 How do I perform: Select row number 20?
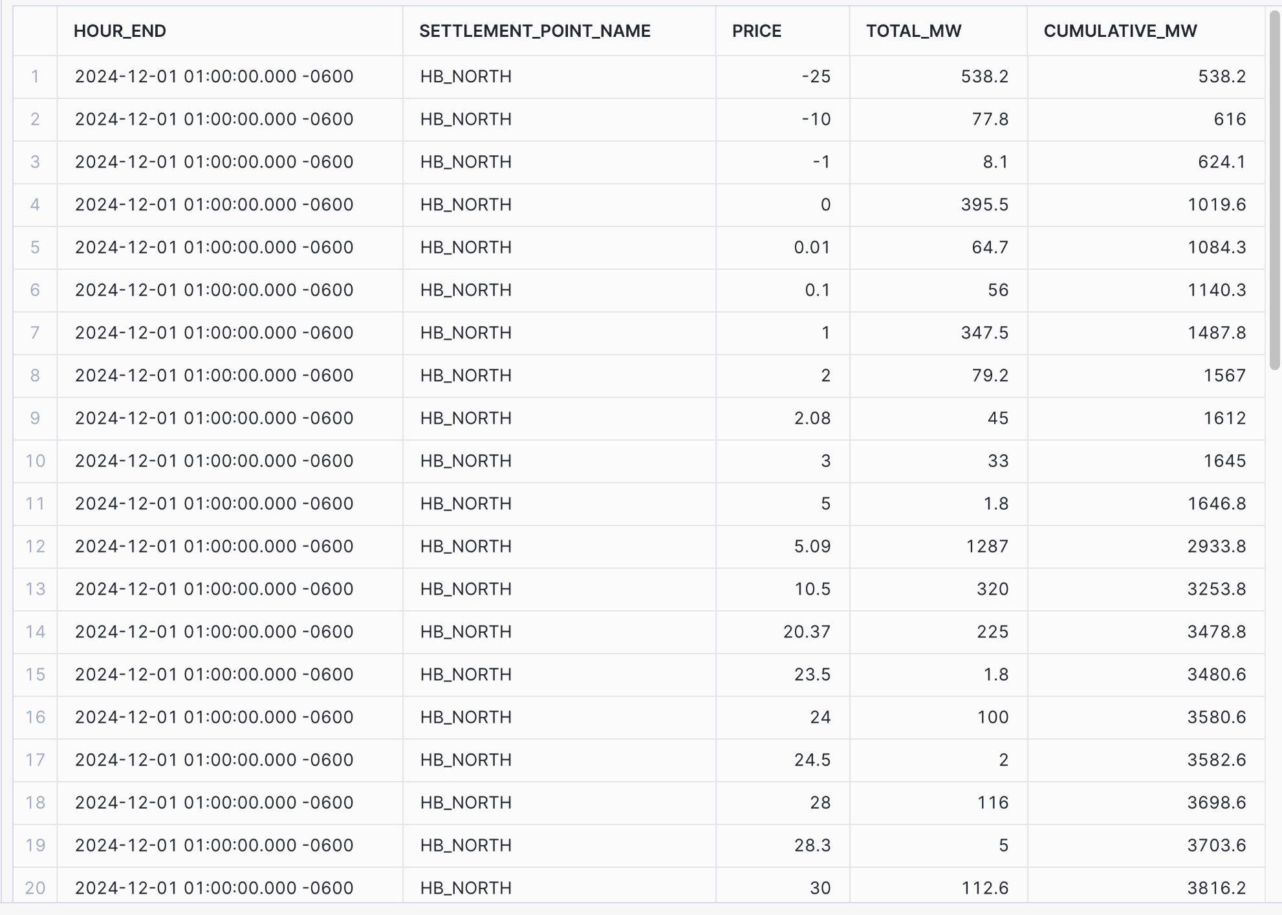point(35,887)
